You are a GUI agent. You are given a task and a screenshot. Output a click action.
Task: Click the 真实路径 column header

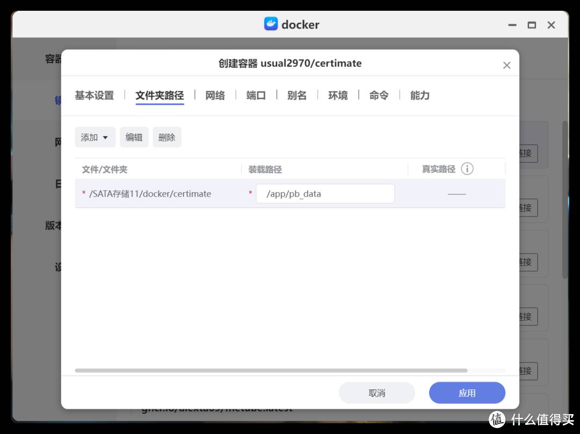point(439,169)
